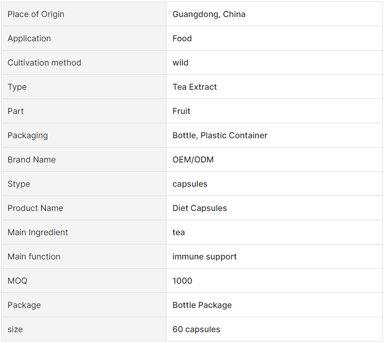Select the OEM/ODM value
The image size is (384, 343).
[193, 160]
